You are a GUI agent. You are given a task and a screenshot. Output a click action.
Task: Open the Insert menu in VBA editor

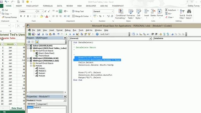pos(52,30)
